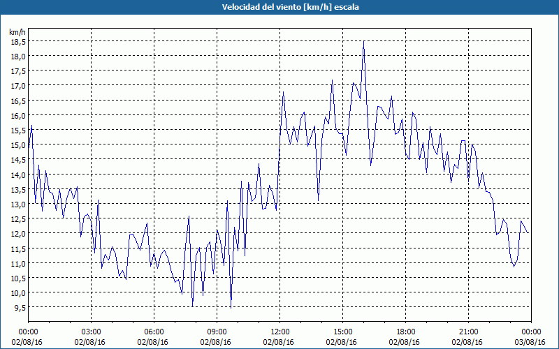This screenshot has height=349, width=559.
Task: Click the 18,5 y-axis value
Action: tap(18, 42)
